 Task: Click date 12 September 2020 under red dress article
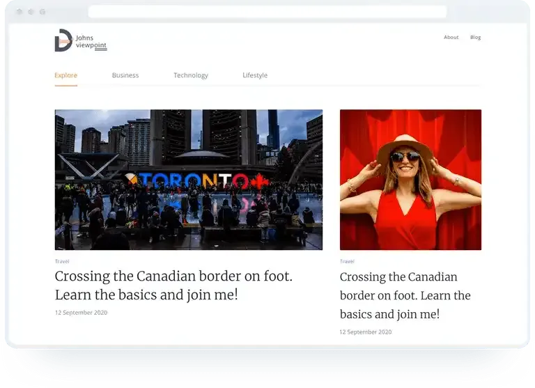click(366, 332)
